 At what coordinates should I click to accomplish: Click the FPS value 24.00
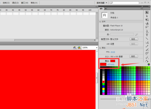pos(113,52)
